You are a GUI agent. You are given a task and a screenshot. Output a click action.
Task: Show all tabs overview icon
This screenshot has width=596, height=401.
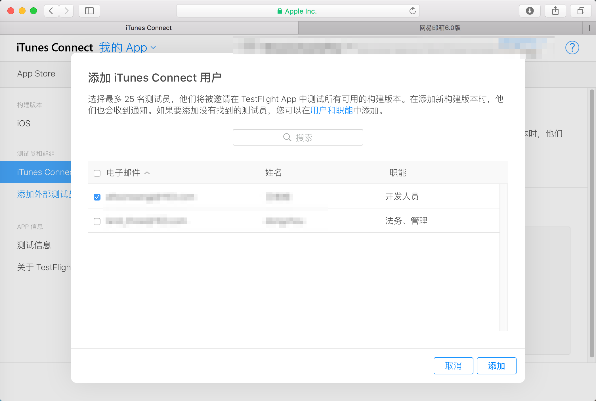point(581,11)
